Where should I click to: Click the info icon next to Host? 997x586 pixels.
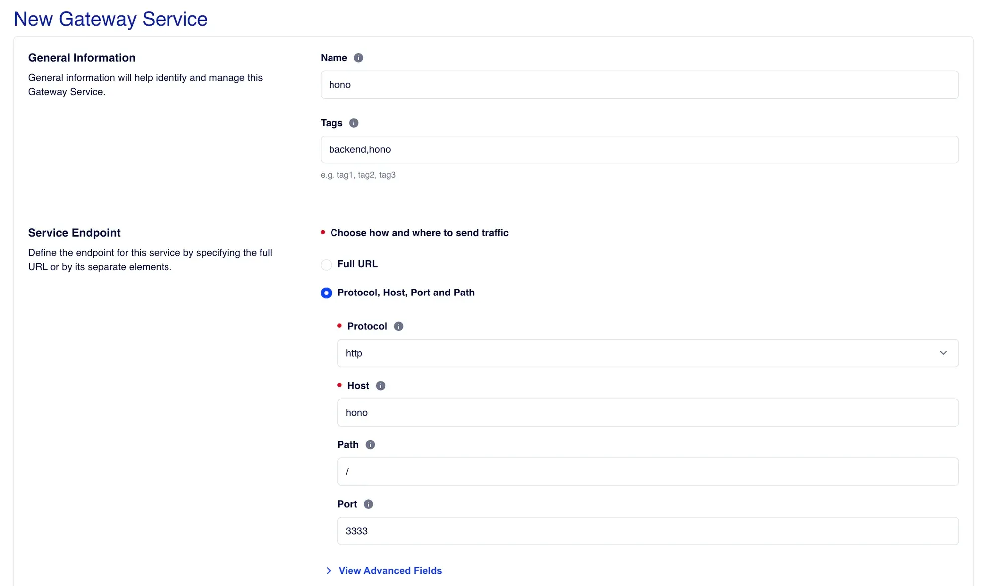coord(381,386)
